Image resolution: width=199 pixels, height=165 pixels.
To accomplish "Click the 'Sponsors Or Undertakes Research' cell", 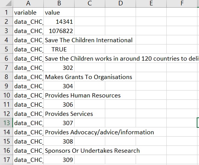I will [59, 150].
